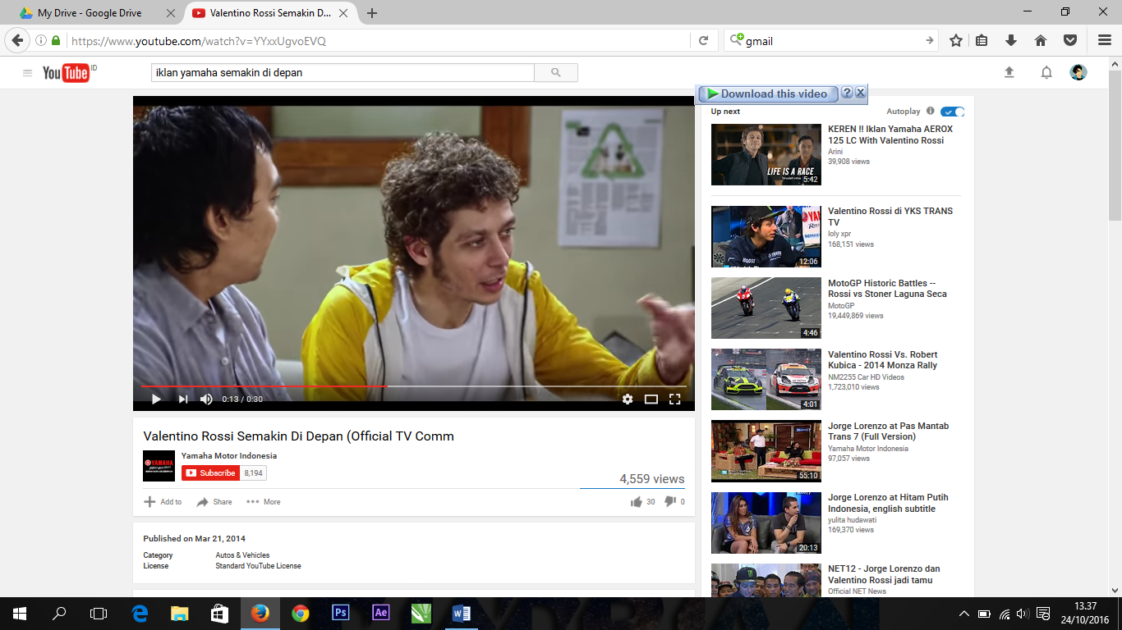Viewport: 1122px width, 630px height.
Task: Open Photoshop from the taskbar
Action: [340, 613]
